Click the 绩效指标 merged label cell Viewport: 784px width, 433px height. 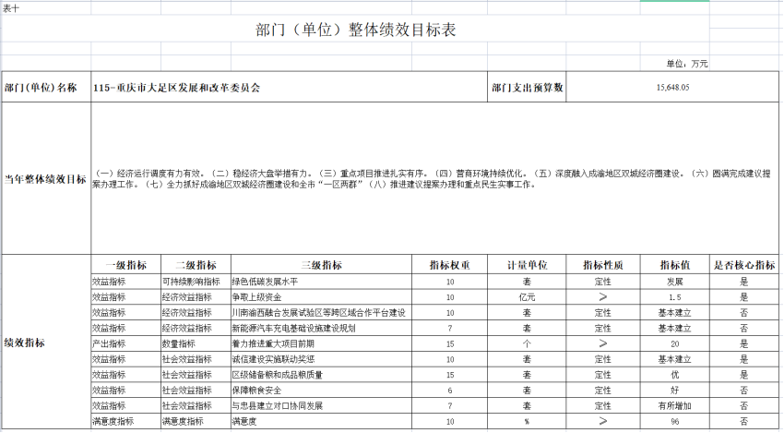pyautogui.click(x=46, y=343)
